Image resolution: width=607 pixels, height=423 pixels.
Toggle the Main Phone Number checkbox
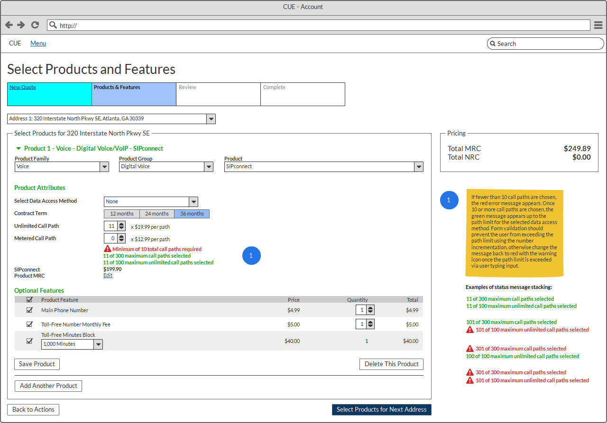tap(29, 310)
